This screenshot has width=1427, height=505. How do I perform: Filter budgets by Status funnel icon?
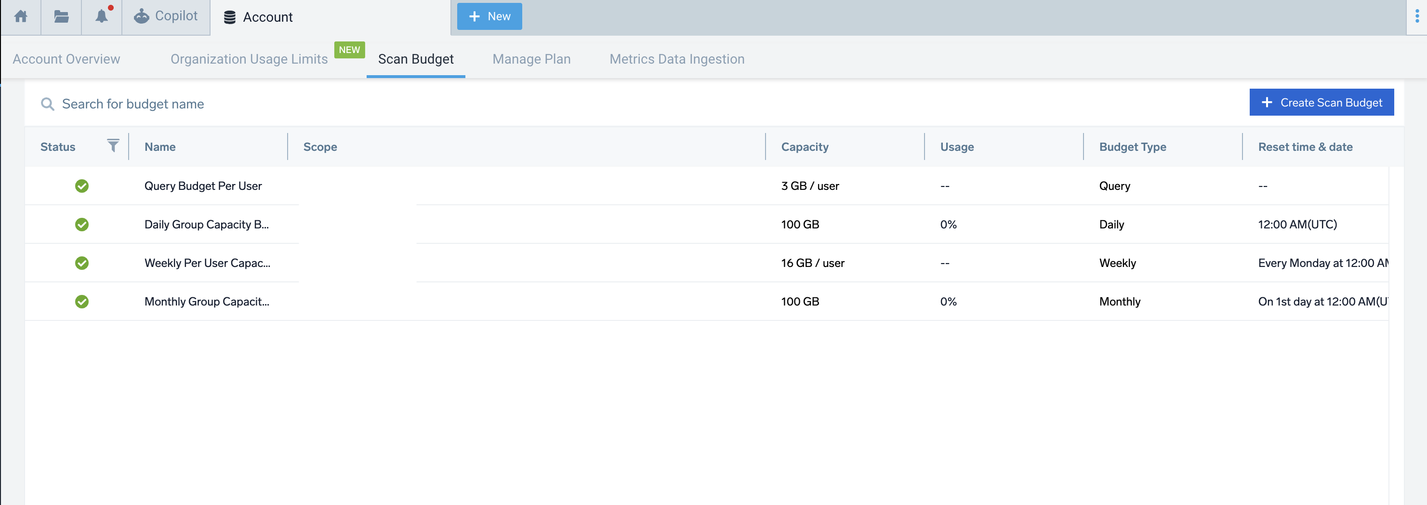click(x=113, y=146)
